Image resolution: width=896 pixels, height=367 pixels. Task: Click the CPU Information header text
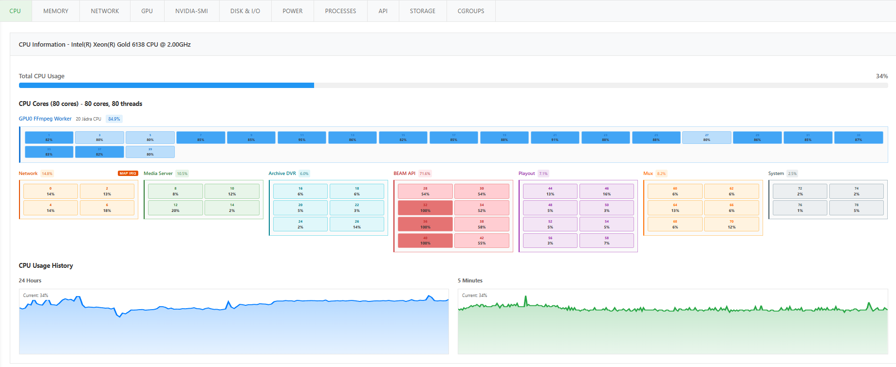pyautogui.click(x=105, y=44)
